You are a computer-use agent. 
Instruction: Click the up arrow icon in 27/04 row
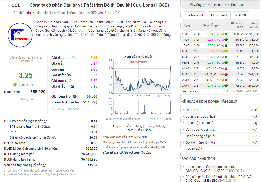226,86
